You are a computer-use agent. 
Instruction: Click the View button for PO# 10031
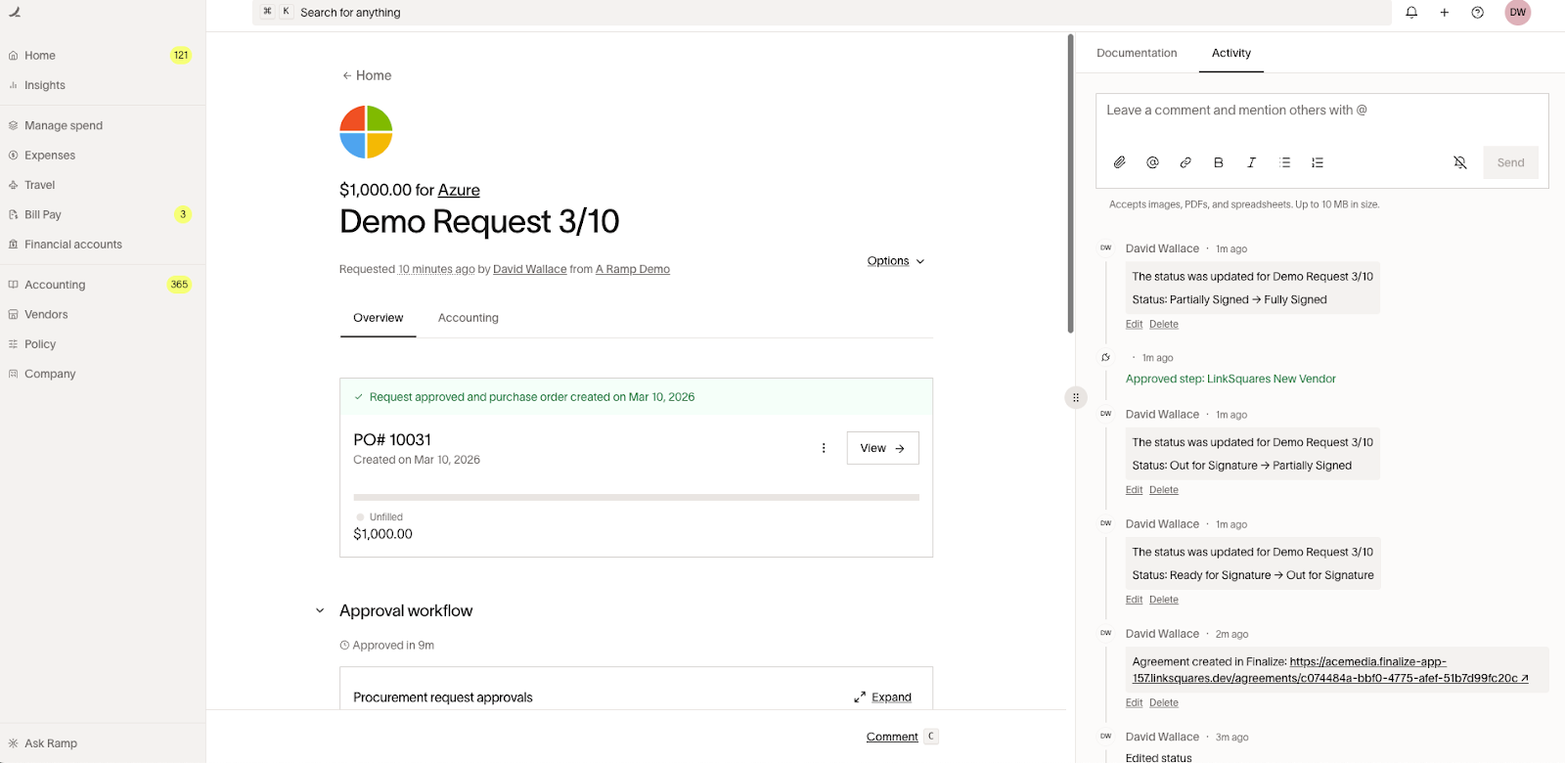[882, 448]
